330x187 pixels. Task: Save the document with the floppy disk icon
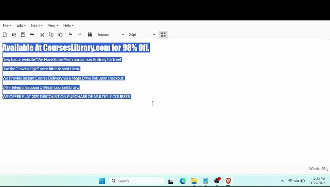(23, 35)
